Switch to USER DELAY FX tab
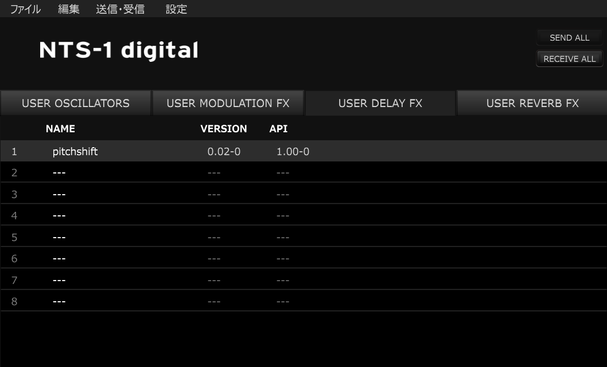Viewport: 607px width, 367px height. (x=380, y=103)
